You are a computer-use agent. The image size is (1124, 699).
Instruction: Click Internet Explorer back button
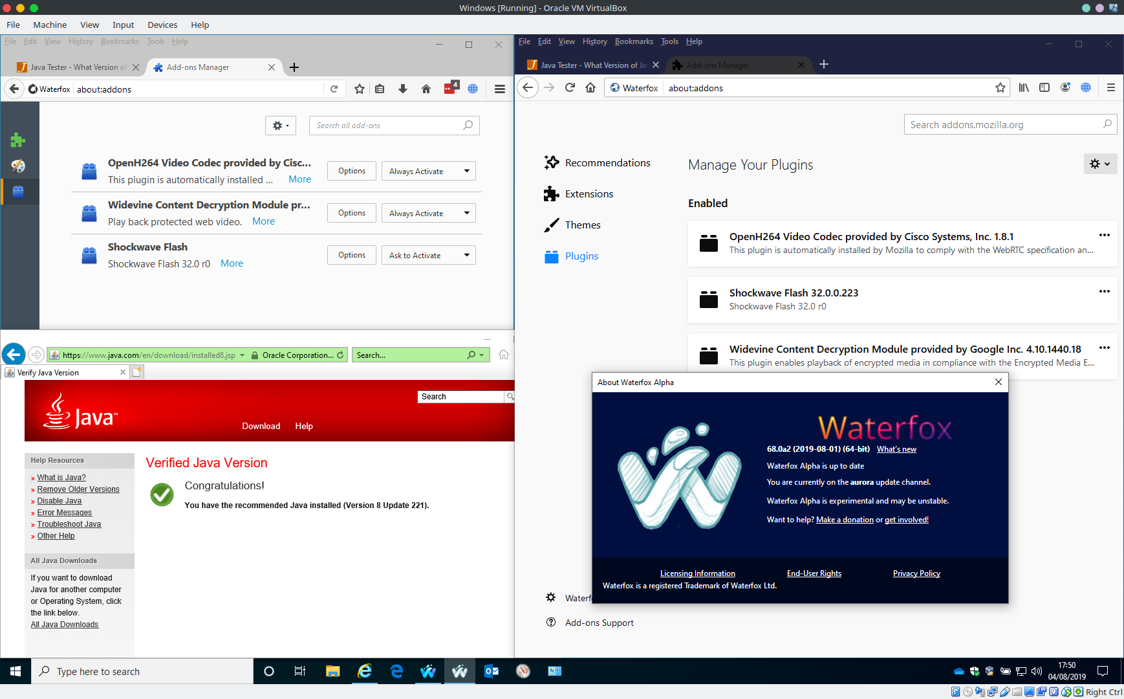pyautogui.click(x=14, y=354)
